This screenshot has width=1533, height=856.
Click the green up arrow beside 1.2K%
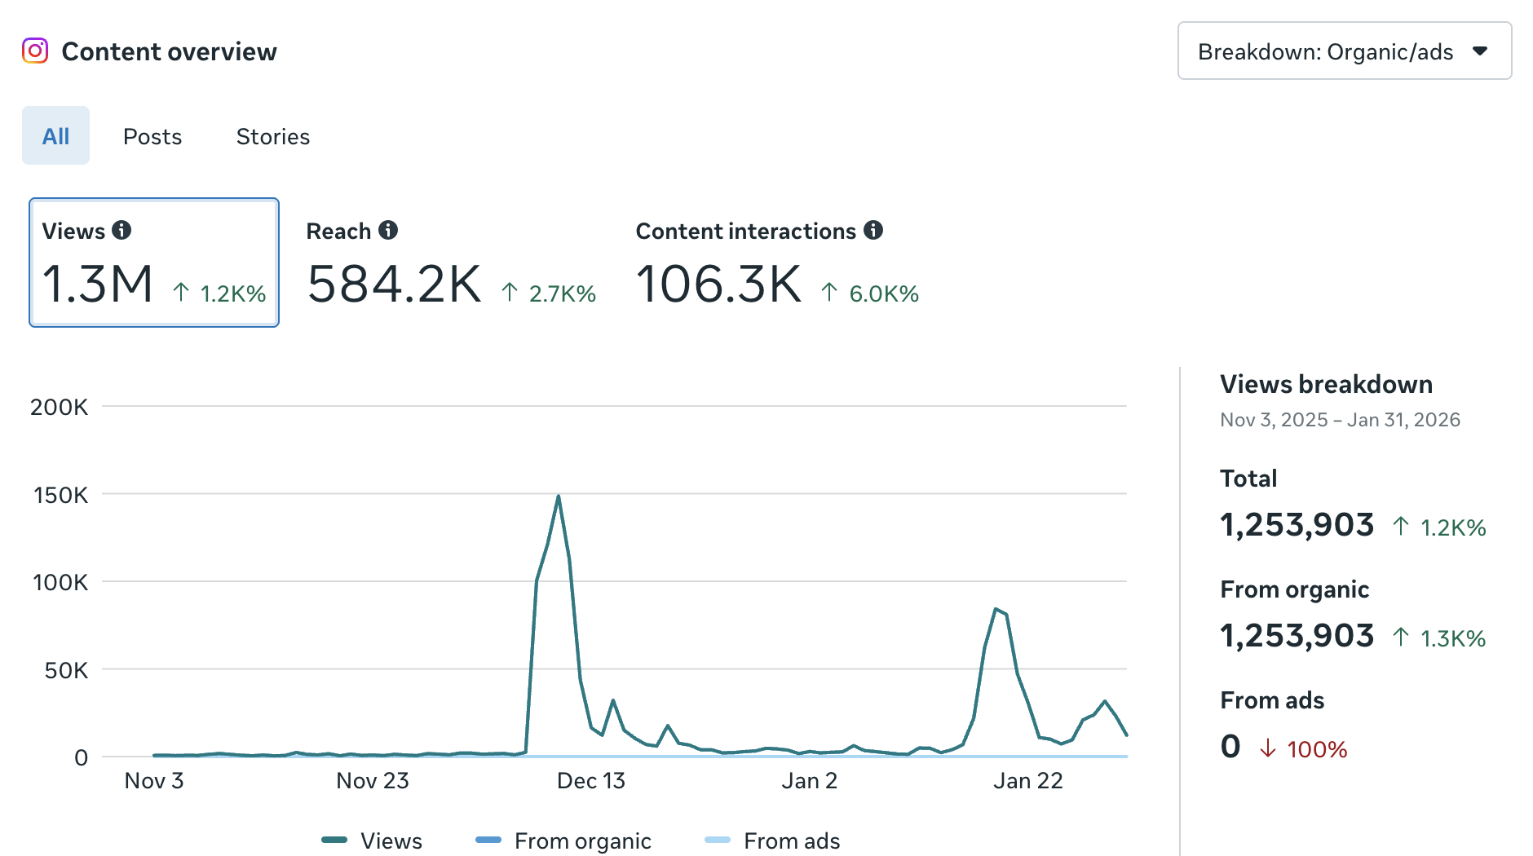pos(180,291)
